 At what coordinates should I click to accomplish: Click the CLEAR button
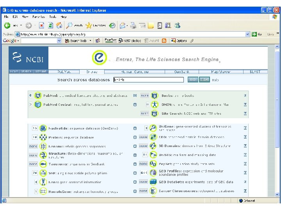click(204, 79)
